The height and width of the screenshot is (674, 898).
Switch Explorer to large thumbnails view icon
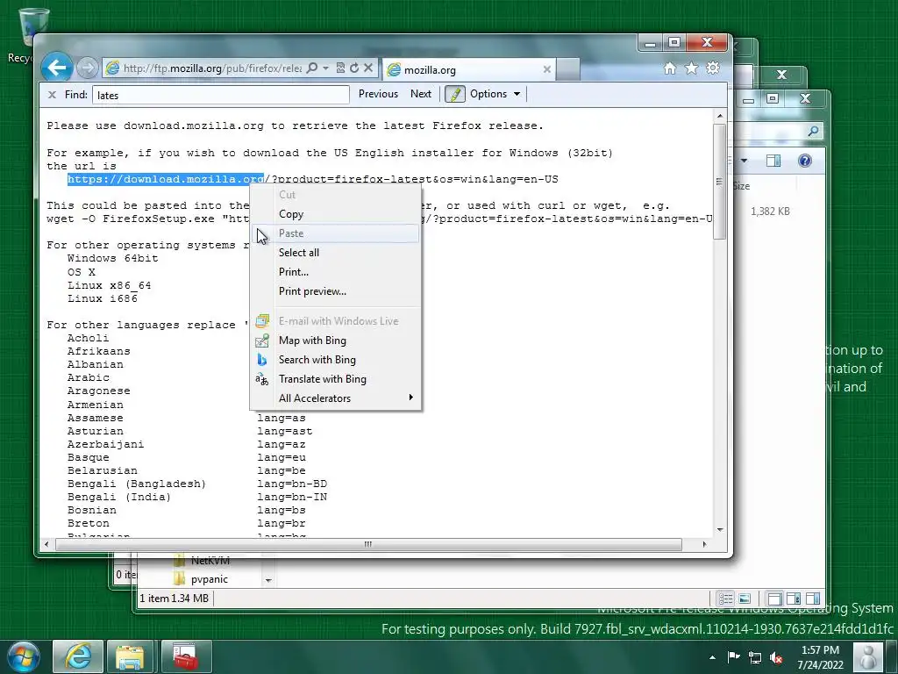pos(745,599)
